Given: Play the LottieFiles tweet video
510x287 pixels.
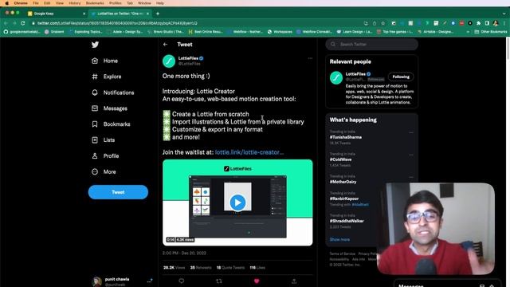Looking at the screenshot, I should click(x=237, y=202).
